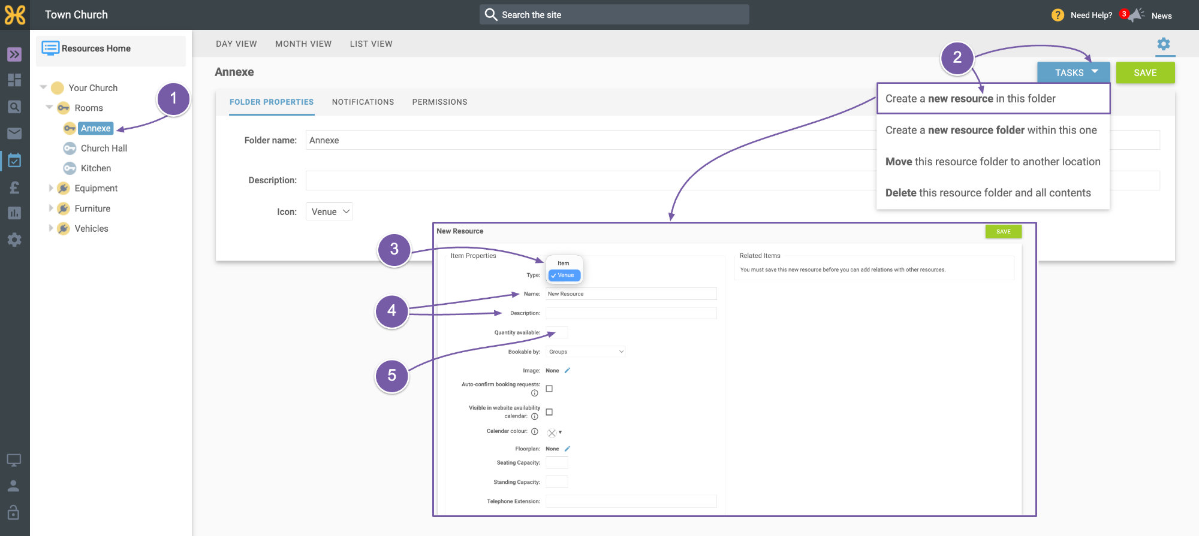Open the Bookable by Groups dropdown
Viewport: 1199px width, 536px height.
coord(586,352)
